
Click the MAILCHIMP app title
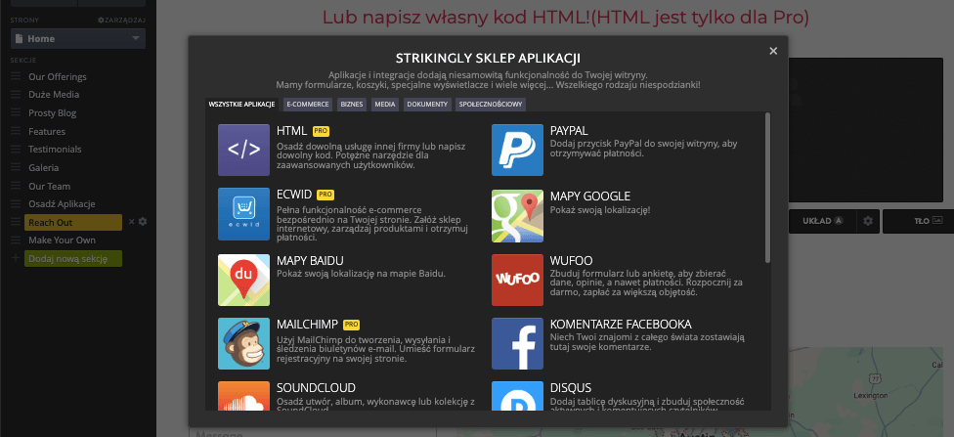pos(307,325)
